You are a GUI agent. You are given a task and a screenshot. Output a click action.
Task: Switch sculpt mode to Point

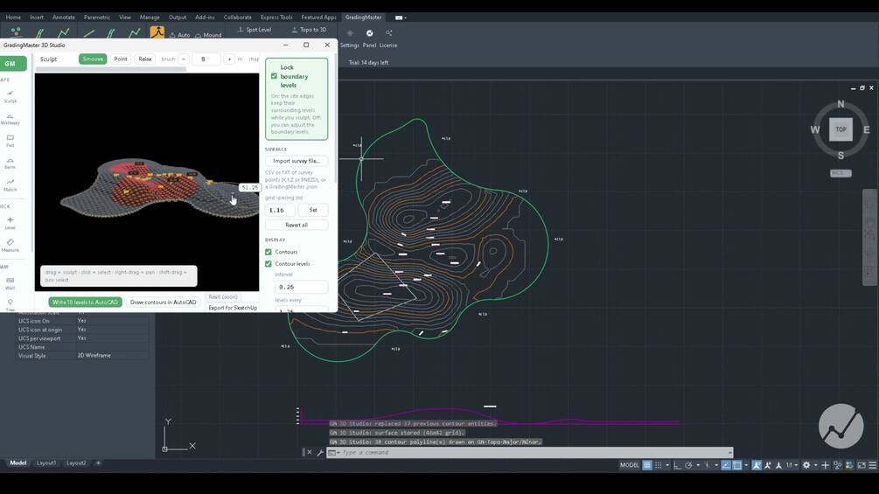121,59
